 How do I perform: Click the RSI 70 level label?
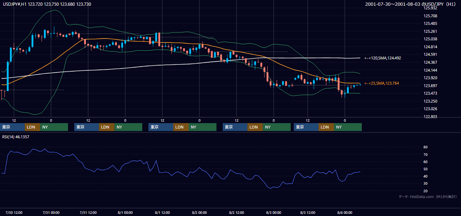(x=426, y=154)
